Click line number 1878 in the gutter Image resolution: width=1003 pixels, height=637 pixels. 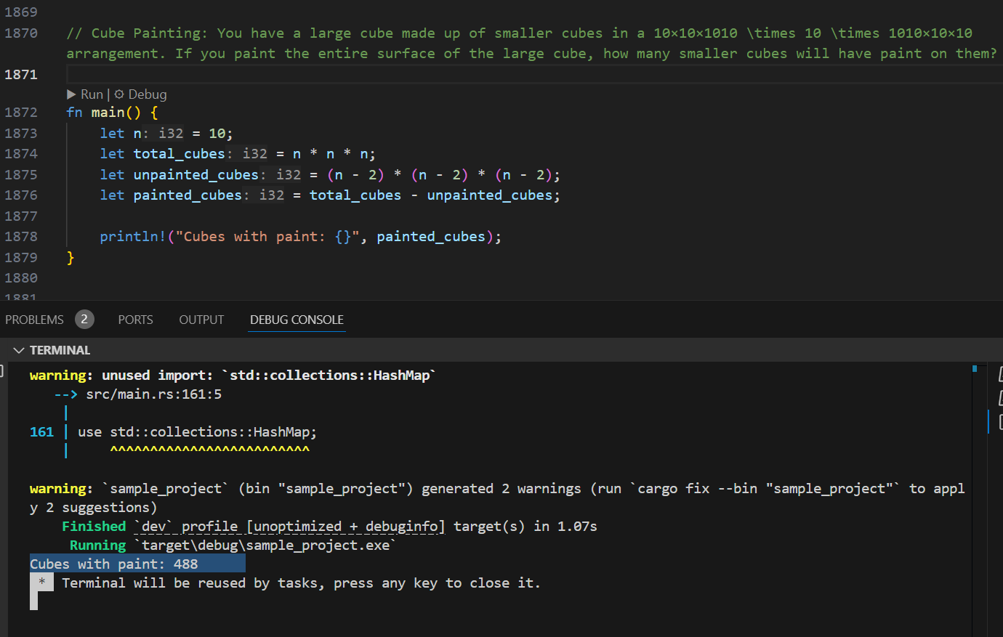[21, 237]
